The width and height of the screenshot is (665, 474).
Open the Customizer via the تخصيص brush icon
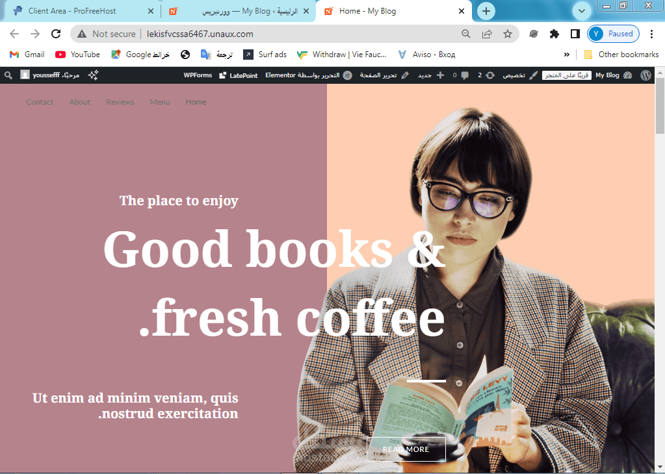[x=533, y=75]
